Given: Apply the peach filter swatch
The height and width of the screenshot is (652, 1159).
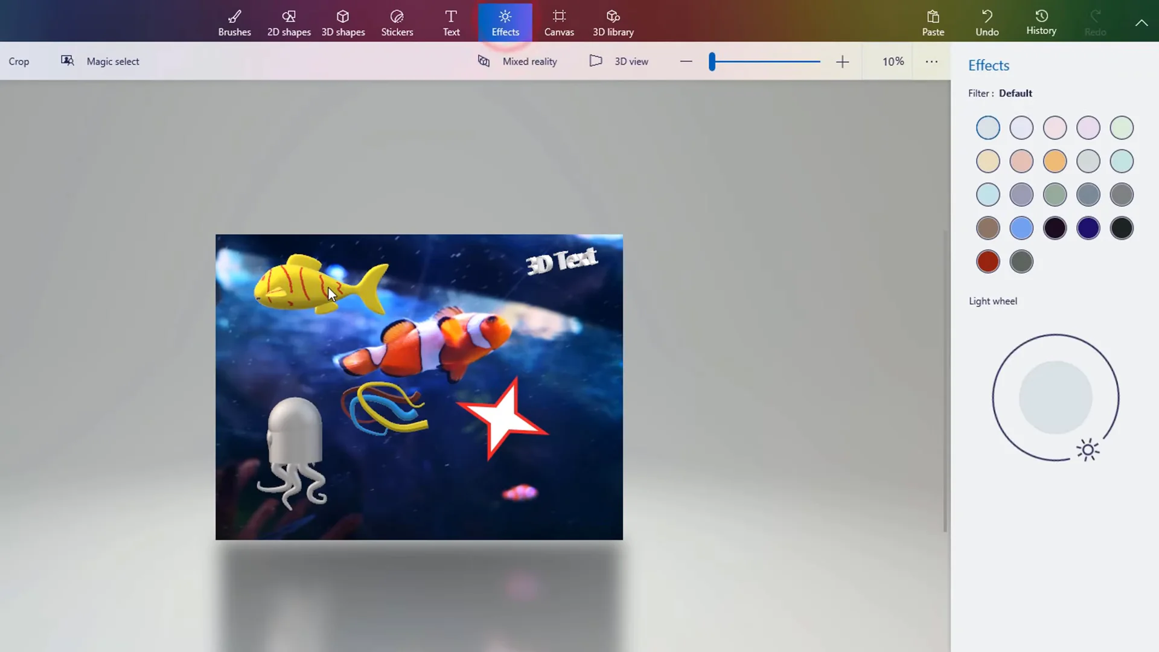Looking at the screenshot, I should pyautogui.click(x=1021, y=161).
